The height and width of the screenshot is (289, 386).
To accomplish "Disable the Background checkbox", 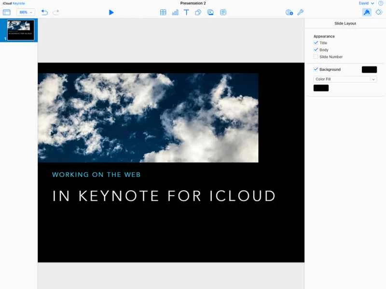I will pos(316,69).
